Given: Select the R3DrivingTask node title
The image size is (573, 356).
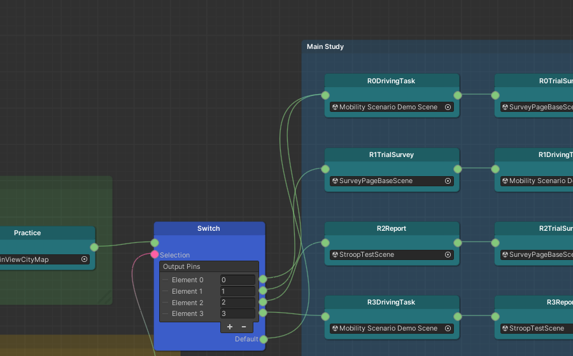Looking at the screenshot, I should tap(391, 302).
